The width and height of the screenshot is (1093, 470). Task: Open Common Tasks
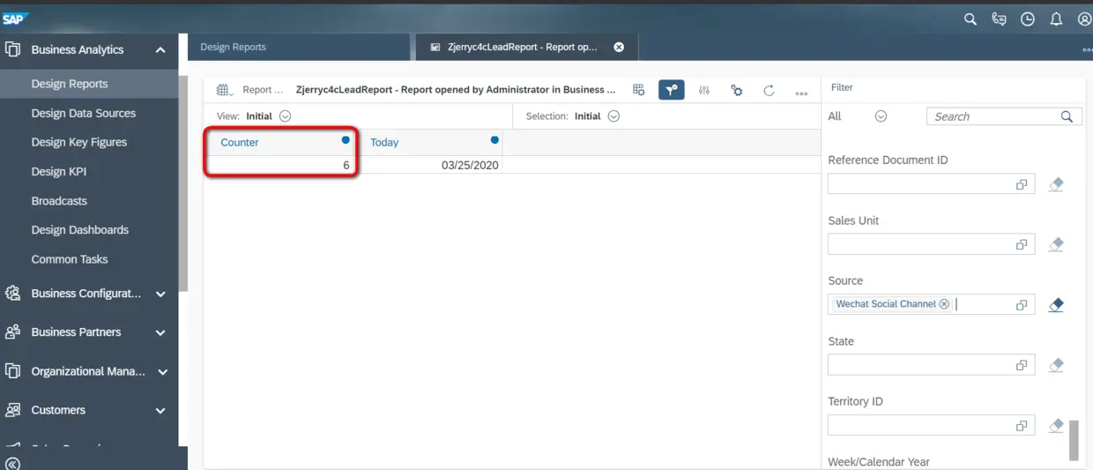click(x=70, y=259)
